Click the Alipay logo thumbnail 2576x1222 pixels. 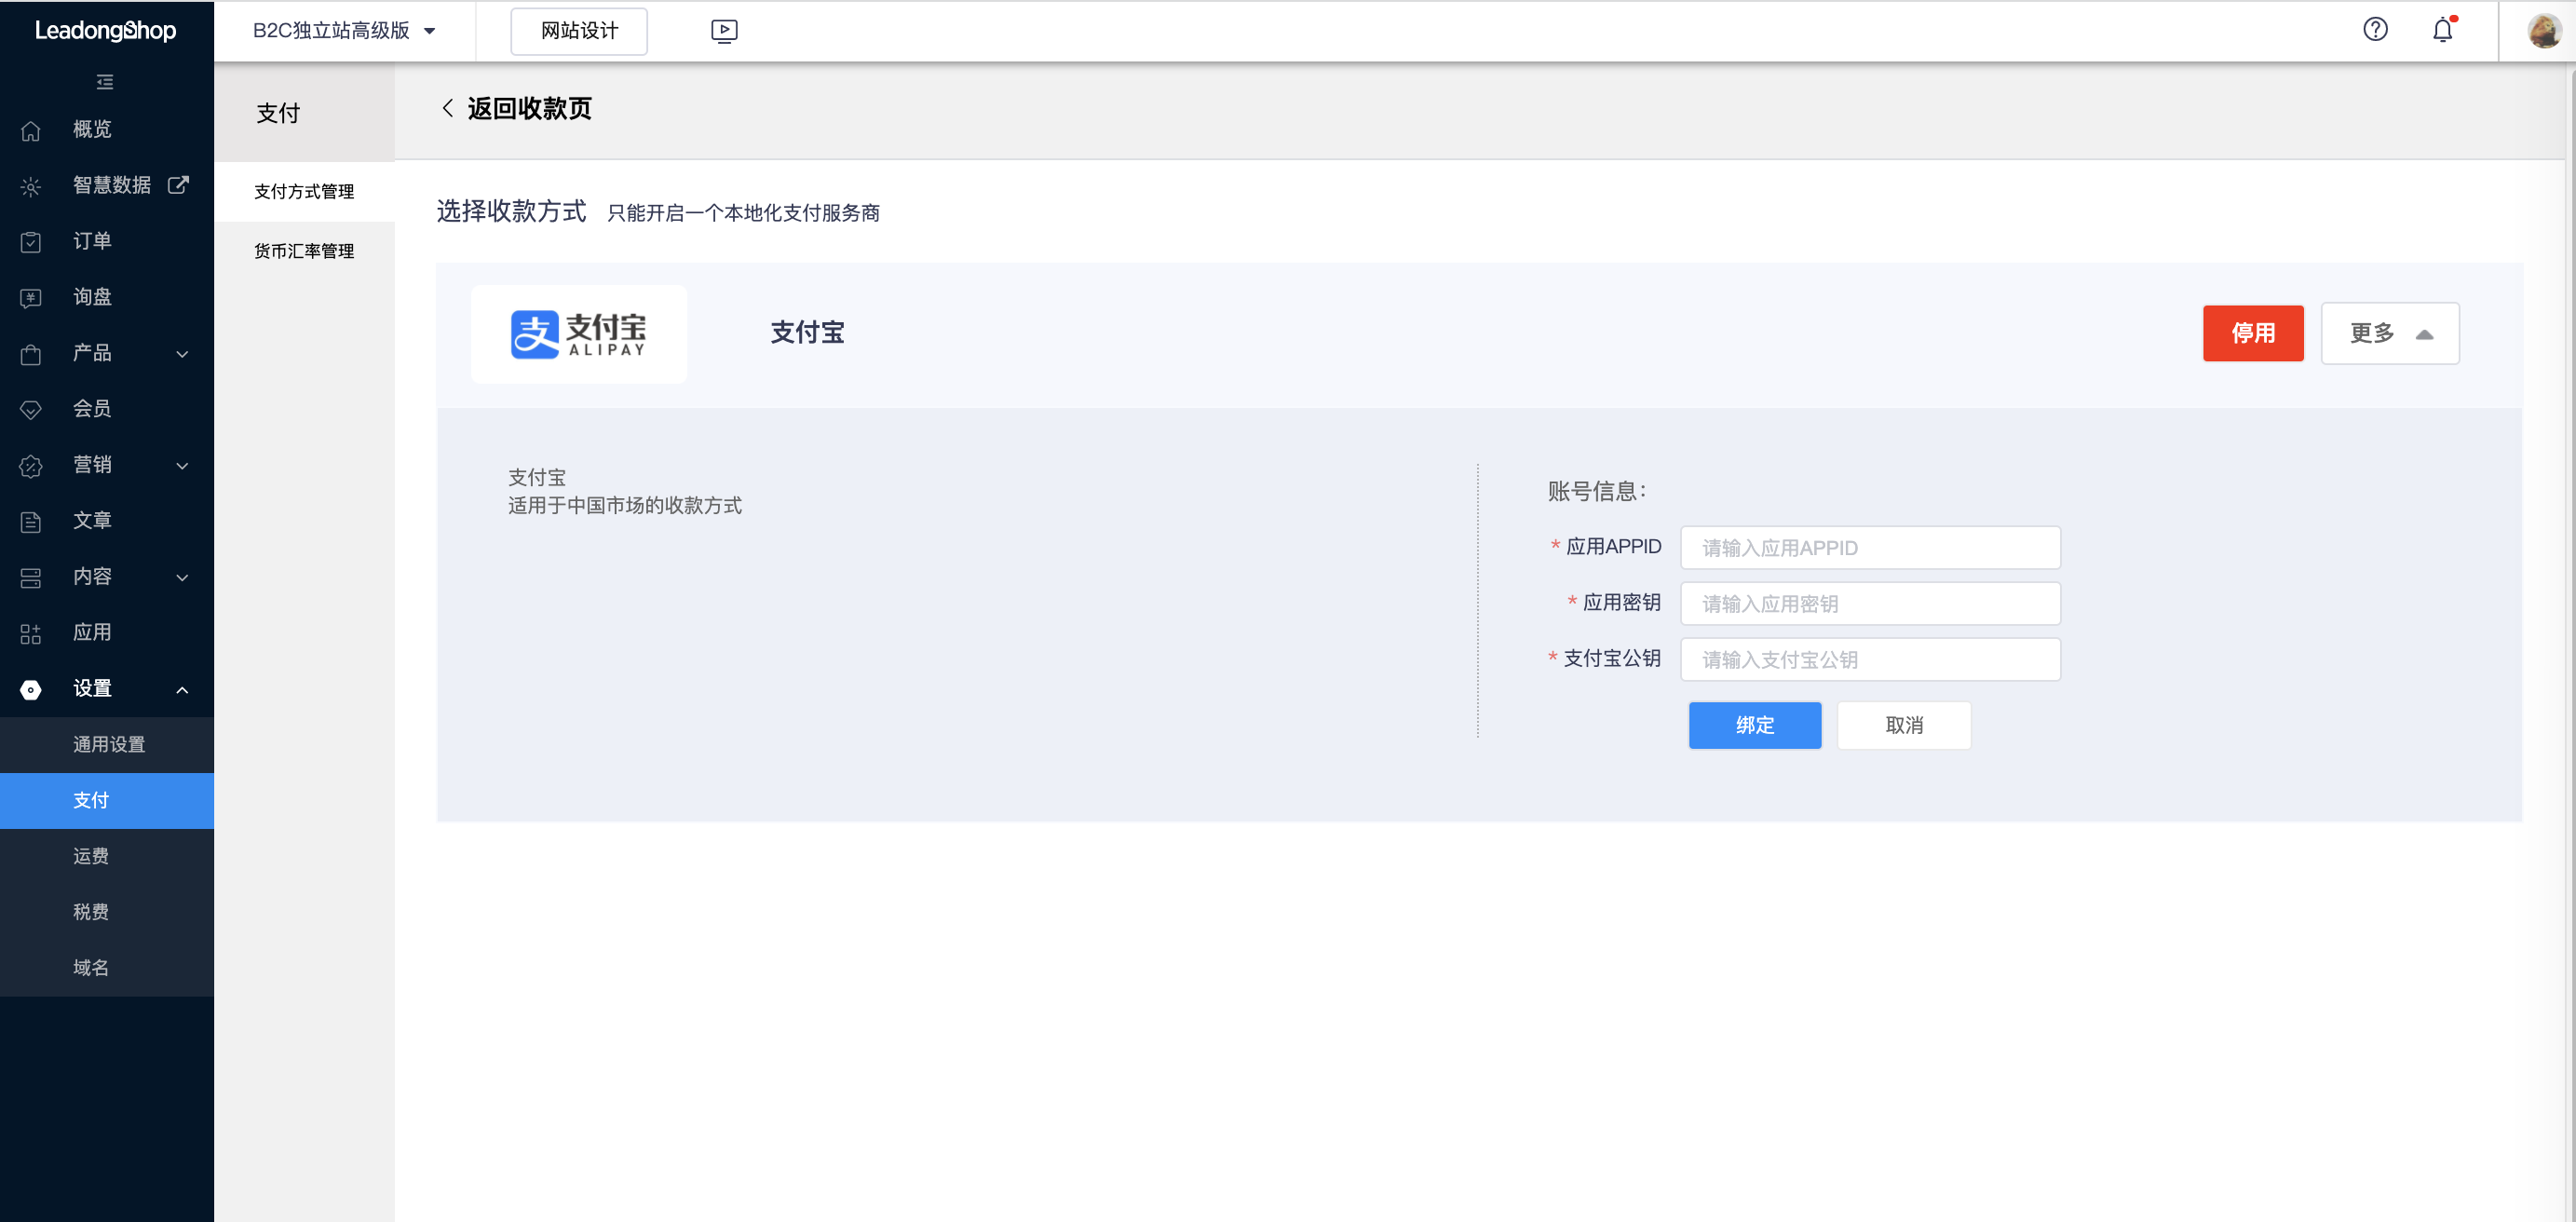coord(579,334)
